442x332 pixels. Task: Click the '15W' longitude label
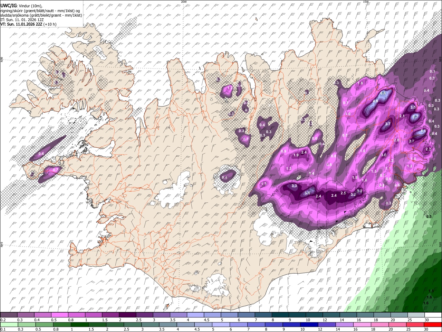tap(366, 2)
